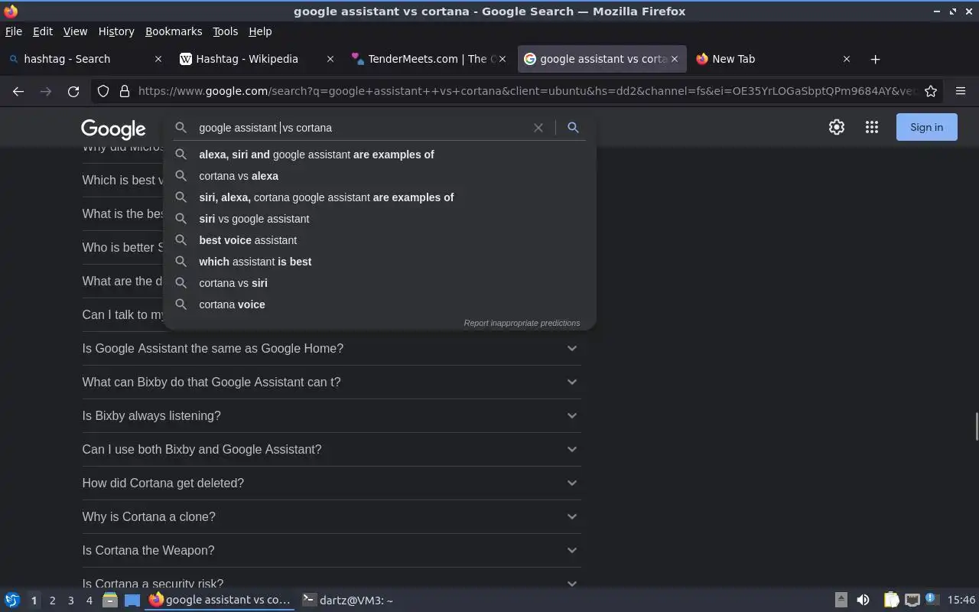Expand 'Is Google Assistant the same as Google Home?'

click(331, 348)
